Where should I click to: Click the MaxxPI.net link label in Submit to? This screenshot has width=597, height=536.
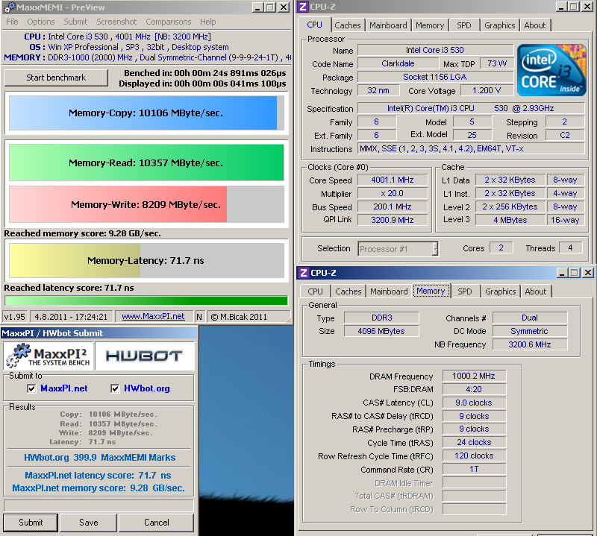[x=64, y=388]
